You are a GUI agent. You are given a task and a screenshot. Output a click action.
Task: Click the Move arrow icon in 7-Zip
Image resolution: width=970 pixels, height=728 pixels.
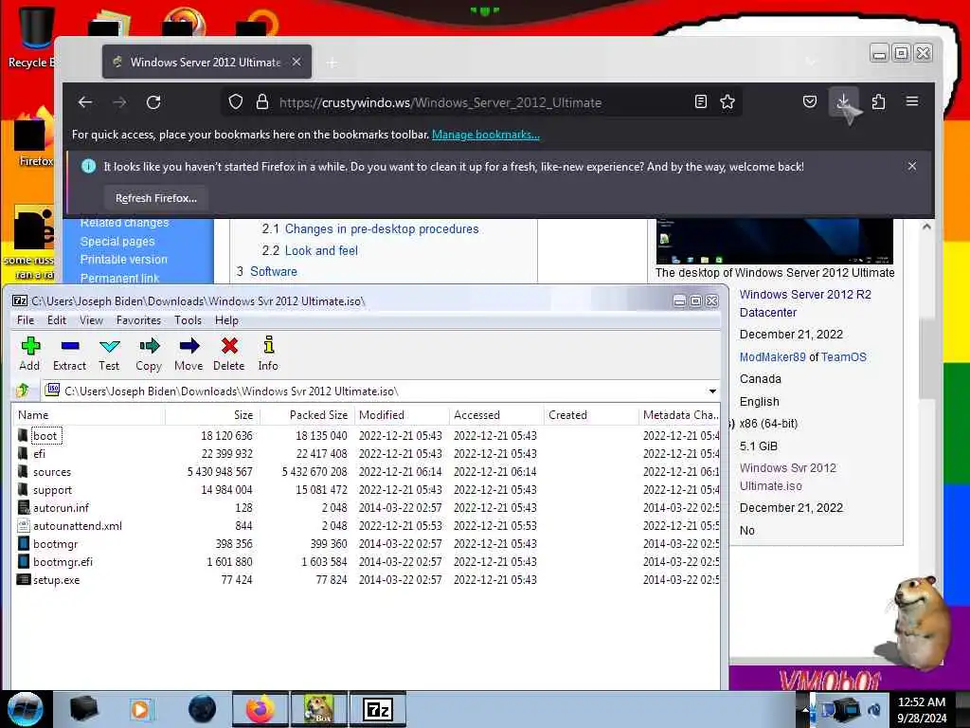[189, 354]
